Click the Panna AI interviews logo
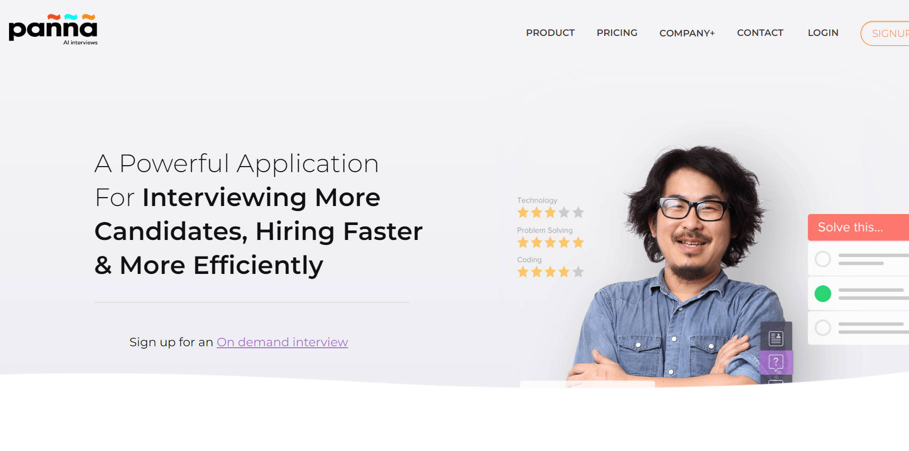Image resolution: width=909 pixels, height=451 pixels. coord(53,29)
